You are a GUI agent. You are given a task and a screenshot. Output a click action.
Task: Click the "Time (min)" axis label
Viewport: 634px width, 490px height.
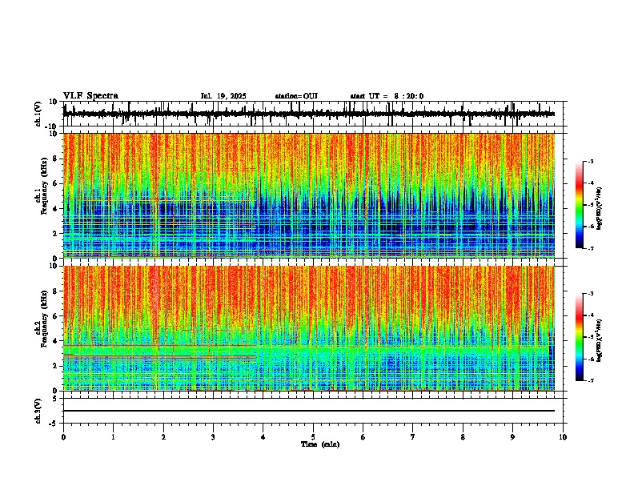coord(320,444)
